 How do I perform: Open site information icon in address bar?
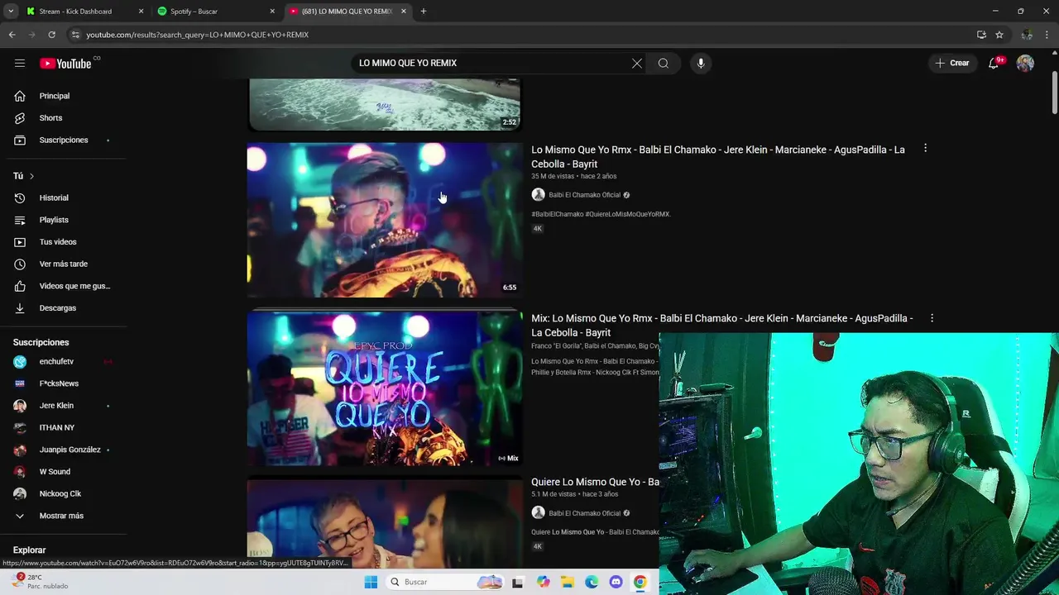[x=75, y=35]
